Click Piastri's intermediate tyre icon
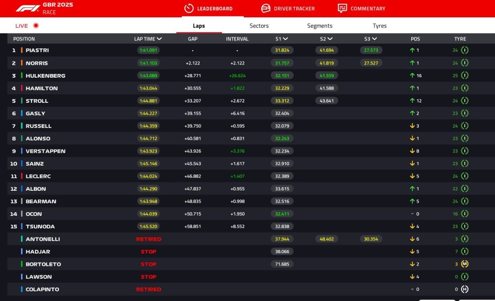The height and width of the screenshot is (301, 495). coord(464,50)
